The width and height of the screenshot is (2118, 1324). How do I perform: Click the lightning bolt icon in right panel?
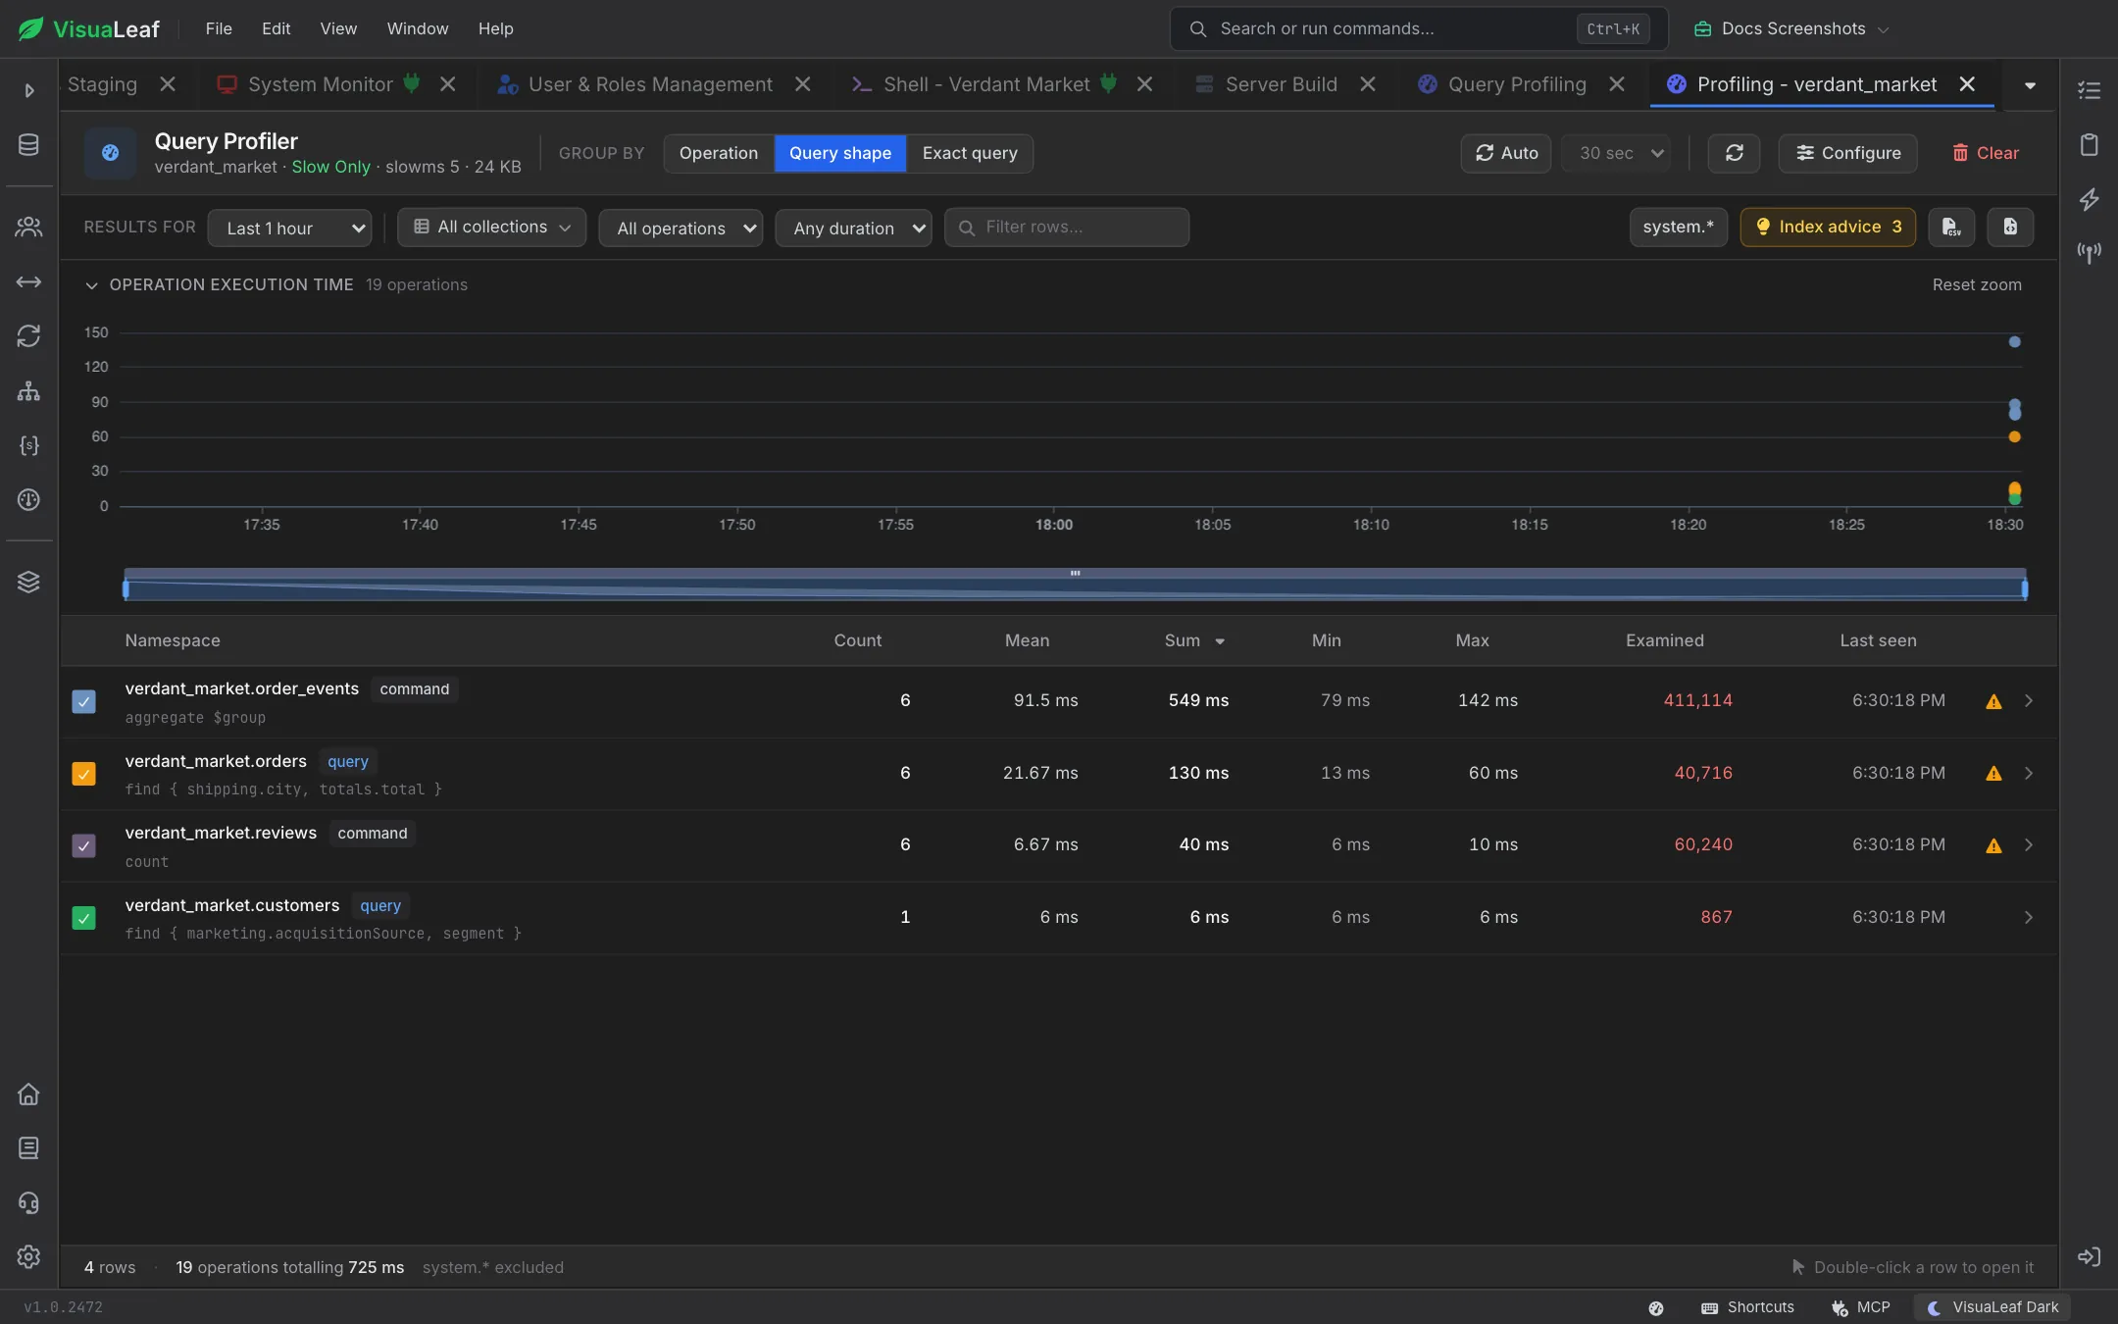point(2089,199)
